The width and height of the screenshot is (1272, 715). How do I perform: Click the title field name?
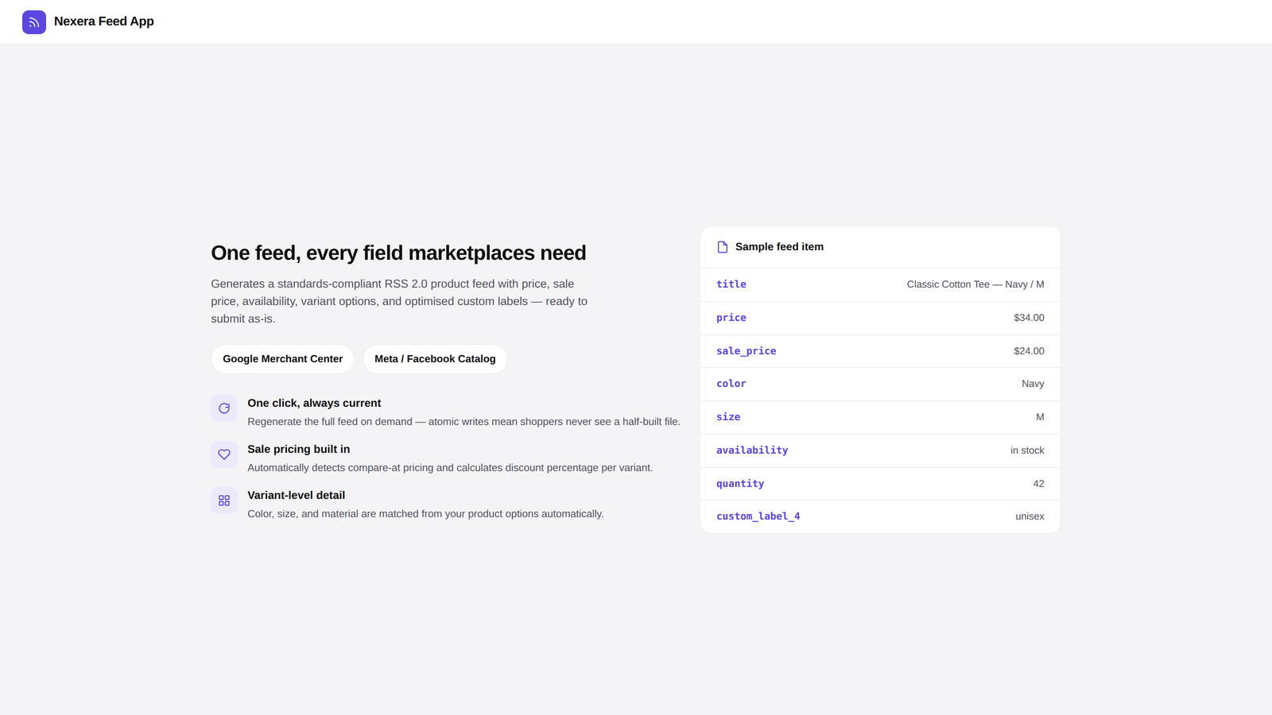[731, 284]
